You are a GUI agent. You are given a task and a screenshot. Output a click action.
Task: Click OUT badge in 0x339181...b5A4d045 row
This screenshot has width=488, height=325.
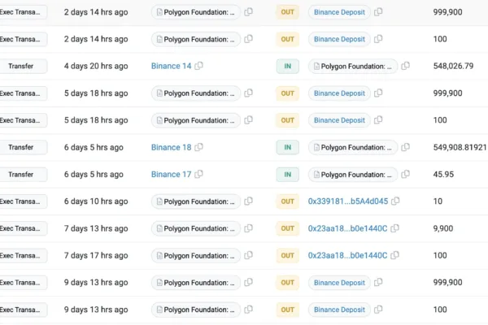(x=288, y=201)
